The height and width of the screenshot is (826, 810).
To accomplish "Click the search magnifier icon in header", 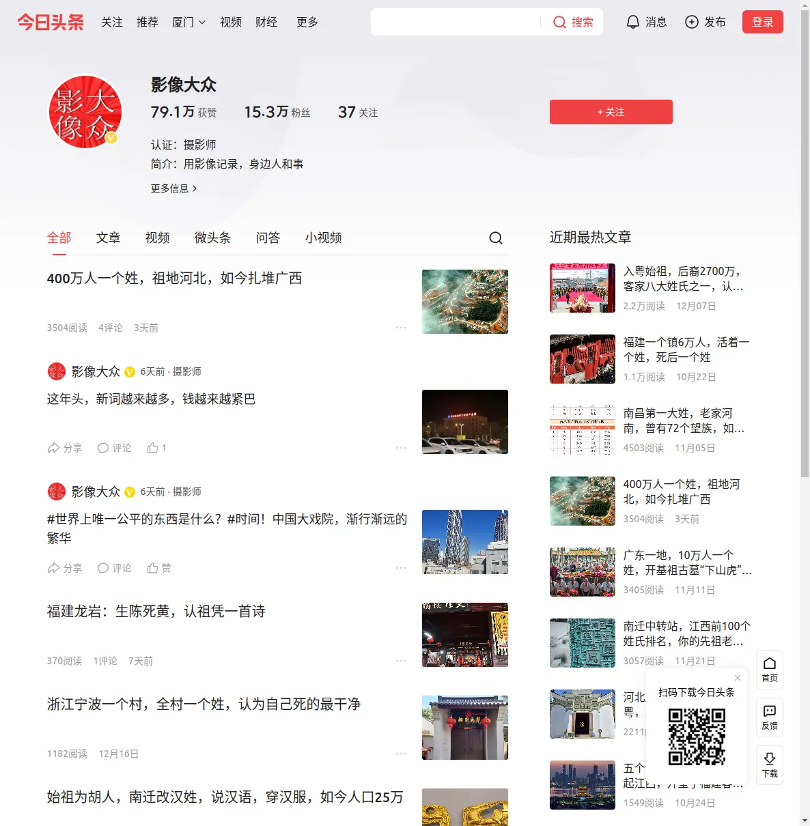I will [x=559, y=23].
